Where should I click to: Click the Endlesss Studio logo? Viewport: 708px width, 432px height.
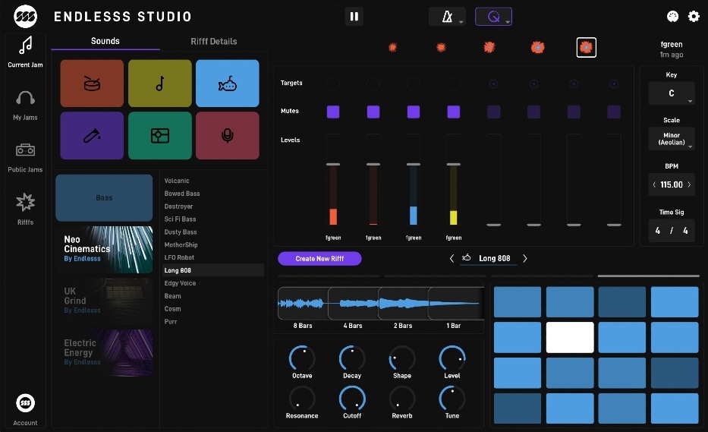25,16
